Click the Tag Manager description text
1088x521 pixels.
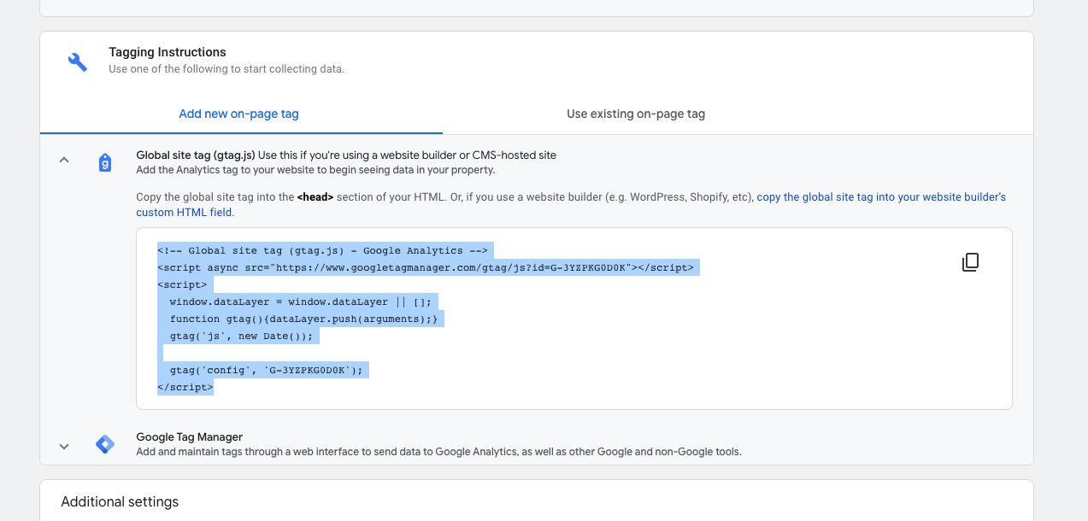tap(438, 452)
